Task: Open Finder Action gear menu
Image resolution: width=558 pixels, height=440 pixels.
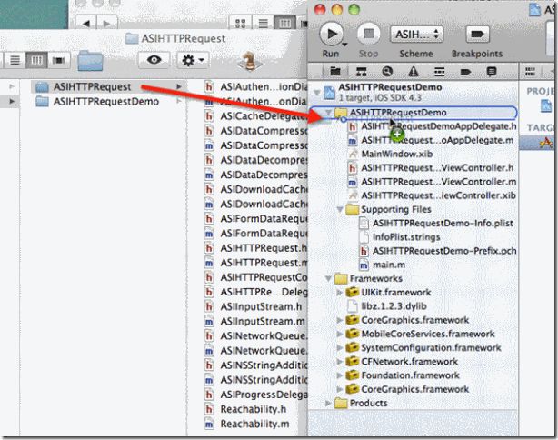Action: [193, 60]
